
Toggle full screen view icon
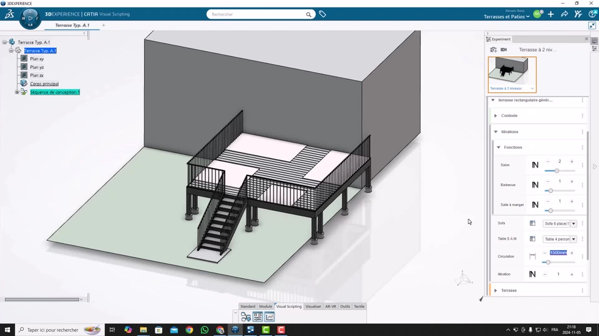tap(592, 26)
